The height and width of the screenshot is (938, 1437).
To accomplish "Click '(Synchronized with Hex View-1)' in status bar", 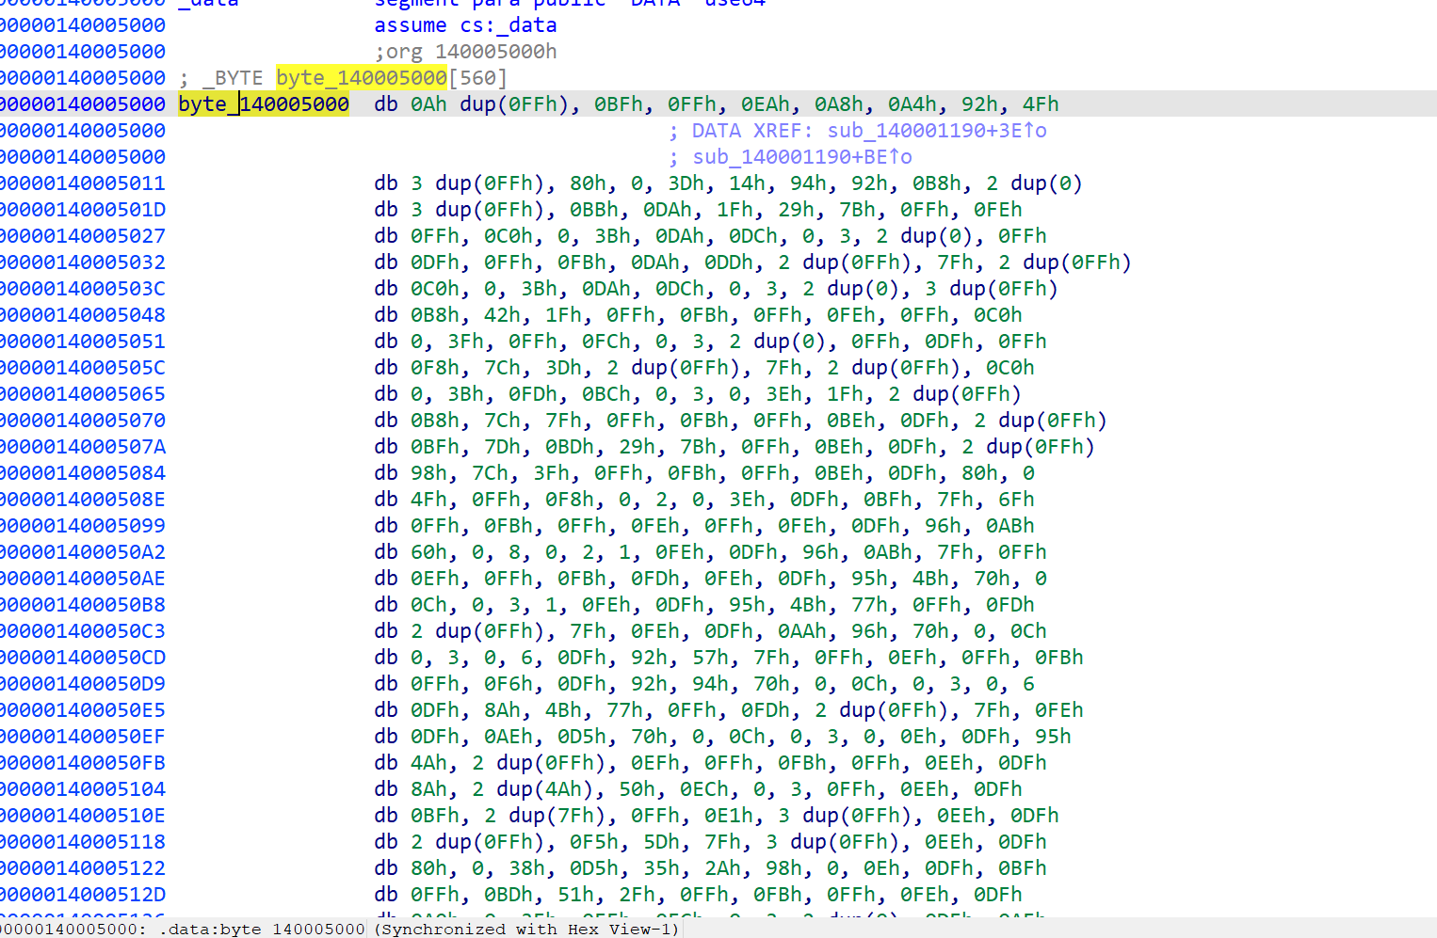I will click(x=526, y=929).
